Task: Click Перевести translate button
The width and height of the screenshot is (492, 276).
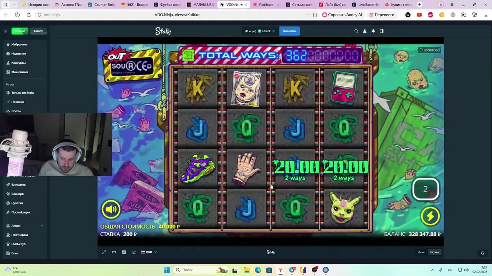Action: tap(381, 15)
